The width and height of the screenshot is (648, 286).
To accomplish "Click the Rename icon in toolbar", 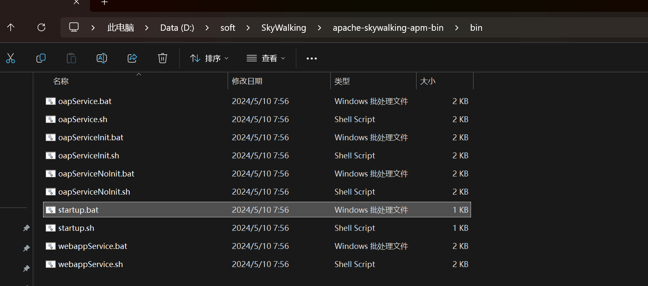I will [x=102, y=58].
